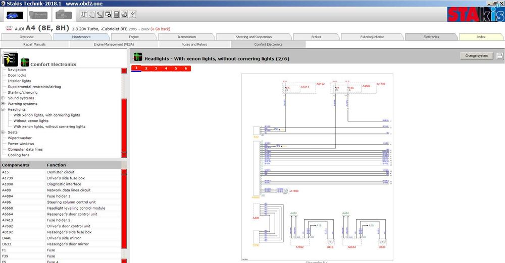Expand the Sound systems tree node

coord(3,98)
